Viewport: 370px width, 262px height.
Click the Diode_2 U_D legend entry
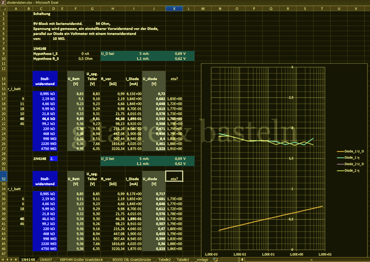[350, 164]
